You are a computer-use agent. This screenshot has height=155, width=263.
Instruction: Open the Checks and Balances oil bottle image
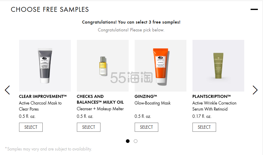click(103, 66)
